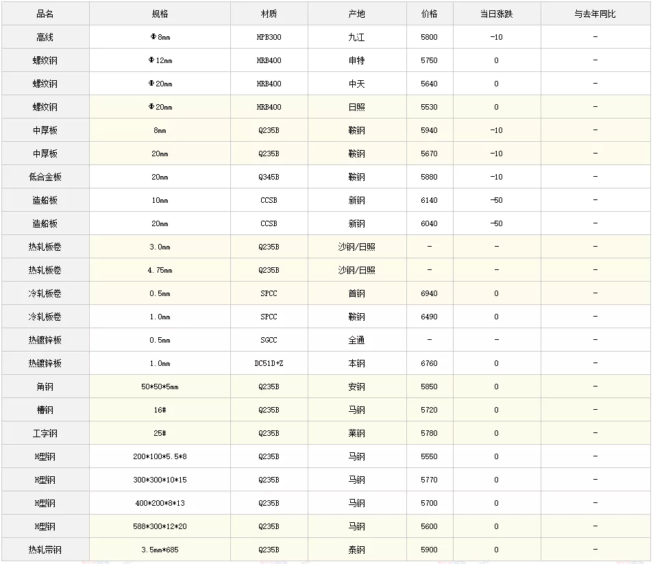The width and height of the screenshot is (653, 564).
Task: Click price value 5670
Action: pyautogui.click(x=430, y=154)
